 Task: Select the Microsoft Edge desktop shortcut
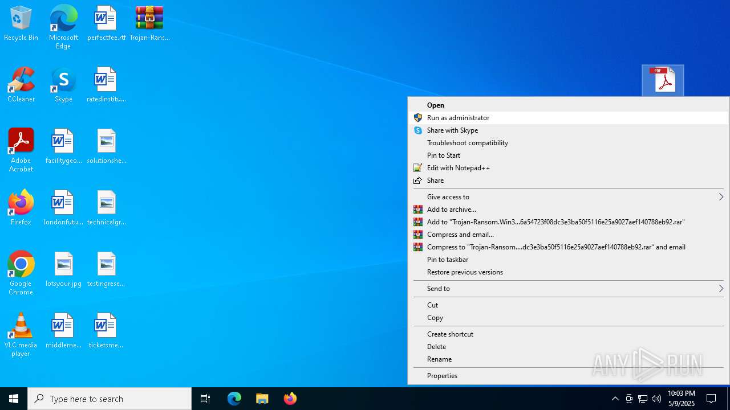tap(63, 27)
